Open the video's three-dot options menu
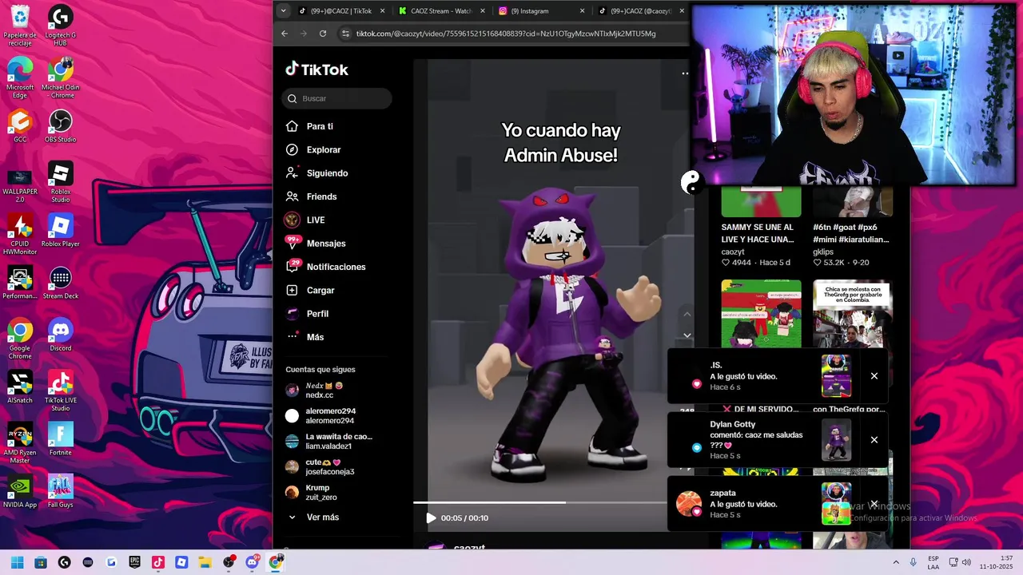 [x=685, y=73]
